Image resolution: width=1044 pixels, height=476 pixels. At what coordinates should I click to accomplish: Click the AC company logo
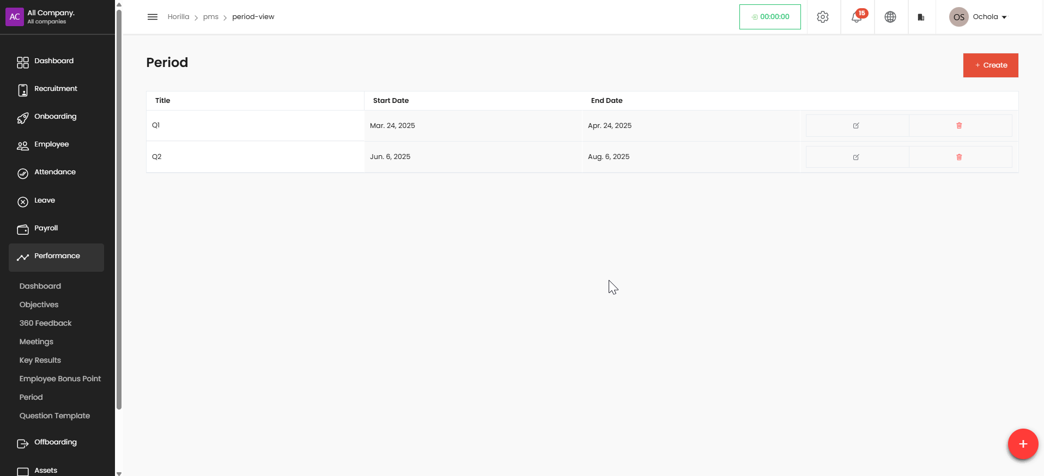[x=15, y=17]
